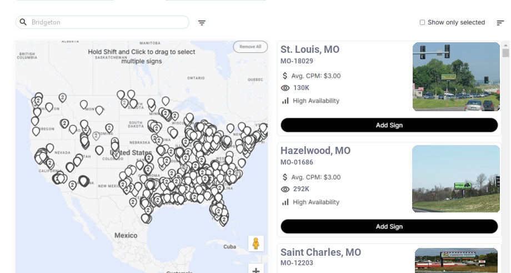
Task: Open the filter options icon
Action: (x=202, y=23)
